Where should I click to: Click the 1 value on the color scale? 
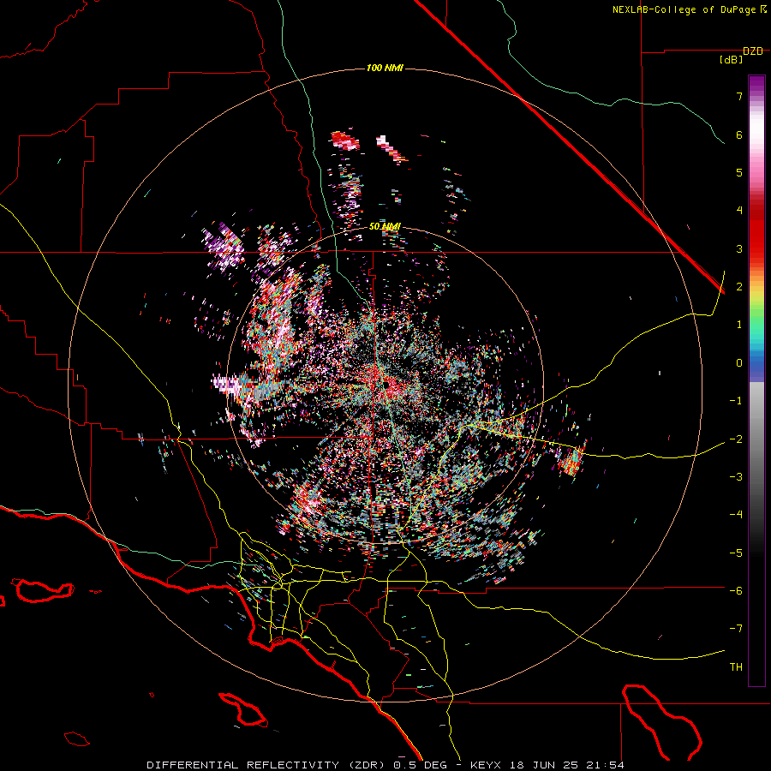[739, 325]
